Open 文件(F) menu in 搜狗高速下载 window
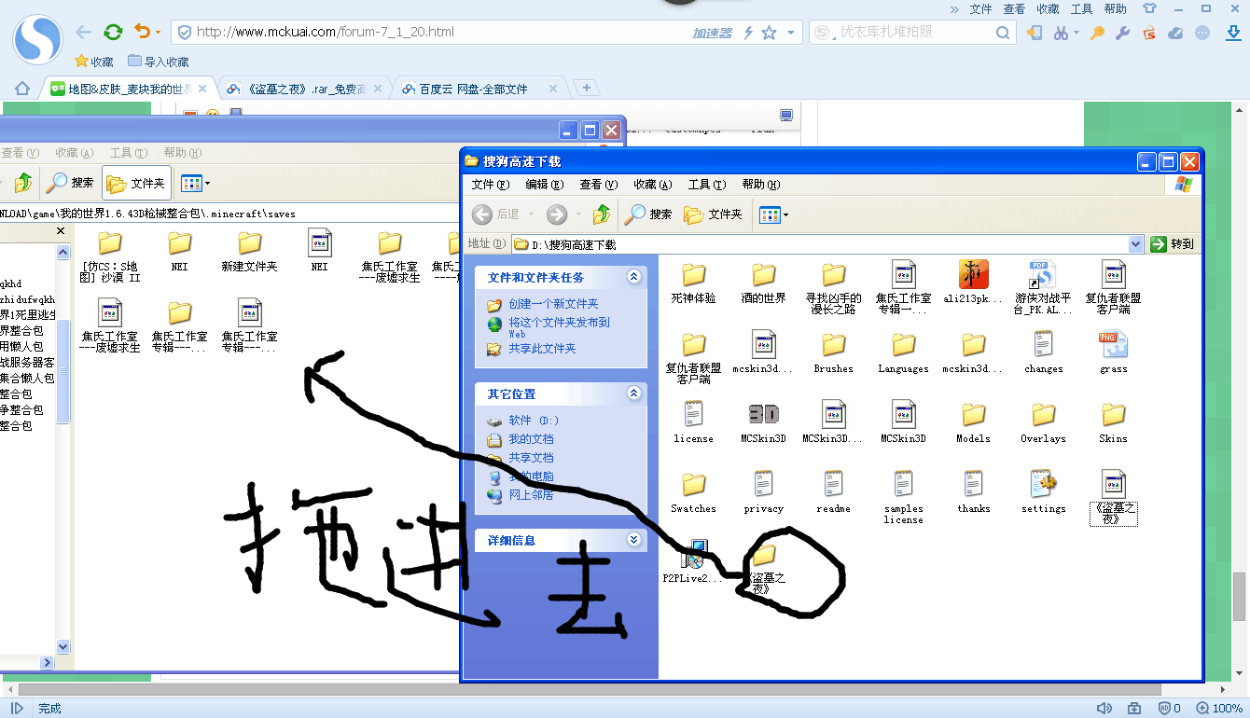Screen dimensions: 1250x718 pos(490,185)
